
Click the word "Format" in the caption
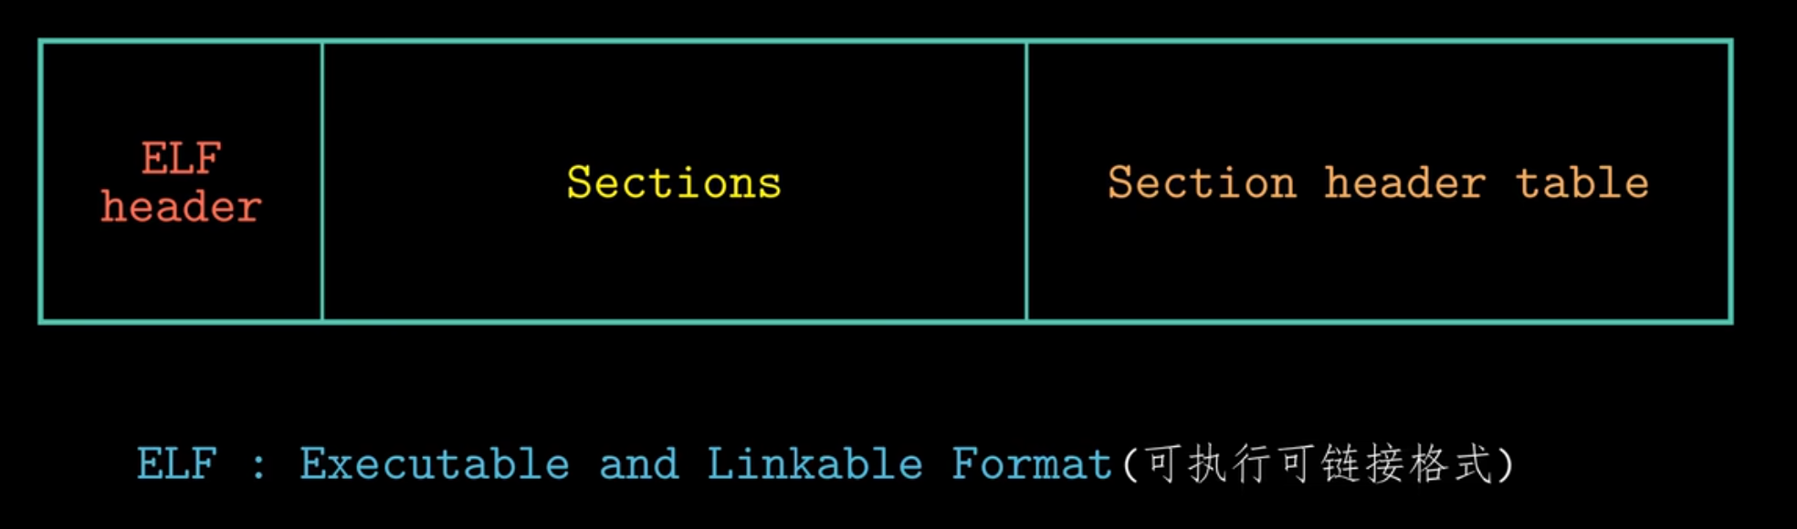point(1031,463)
